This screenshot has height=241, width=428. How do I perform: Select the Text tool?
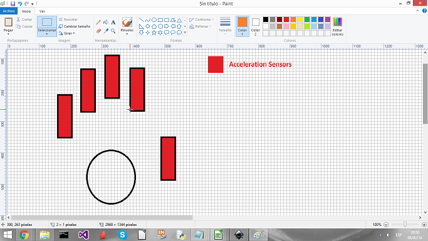(113, 23)
